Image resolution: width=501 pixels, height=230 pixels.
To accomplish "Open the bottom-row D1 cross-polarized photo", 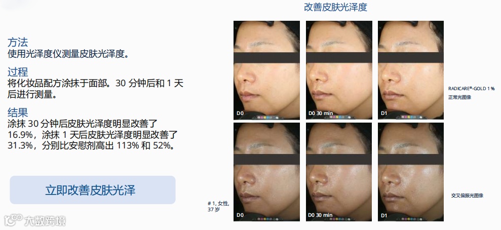I will (411, 172).
